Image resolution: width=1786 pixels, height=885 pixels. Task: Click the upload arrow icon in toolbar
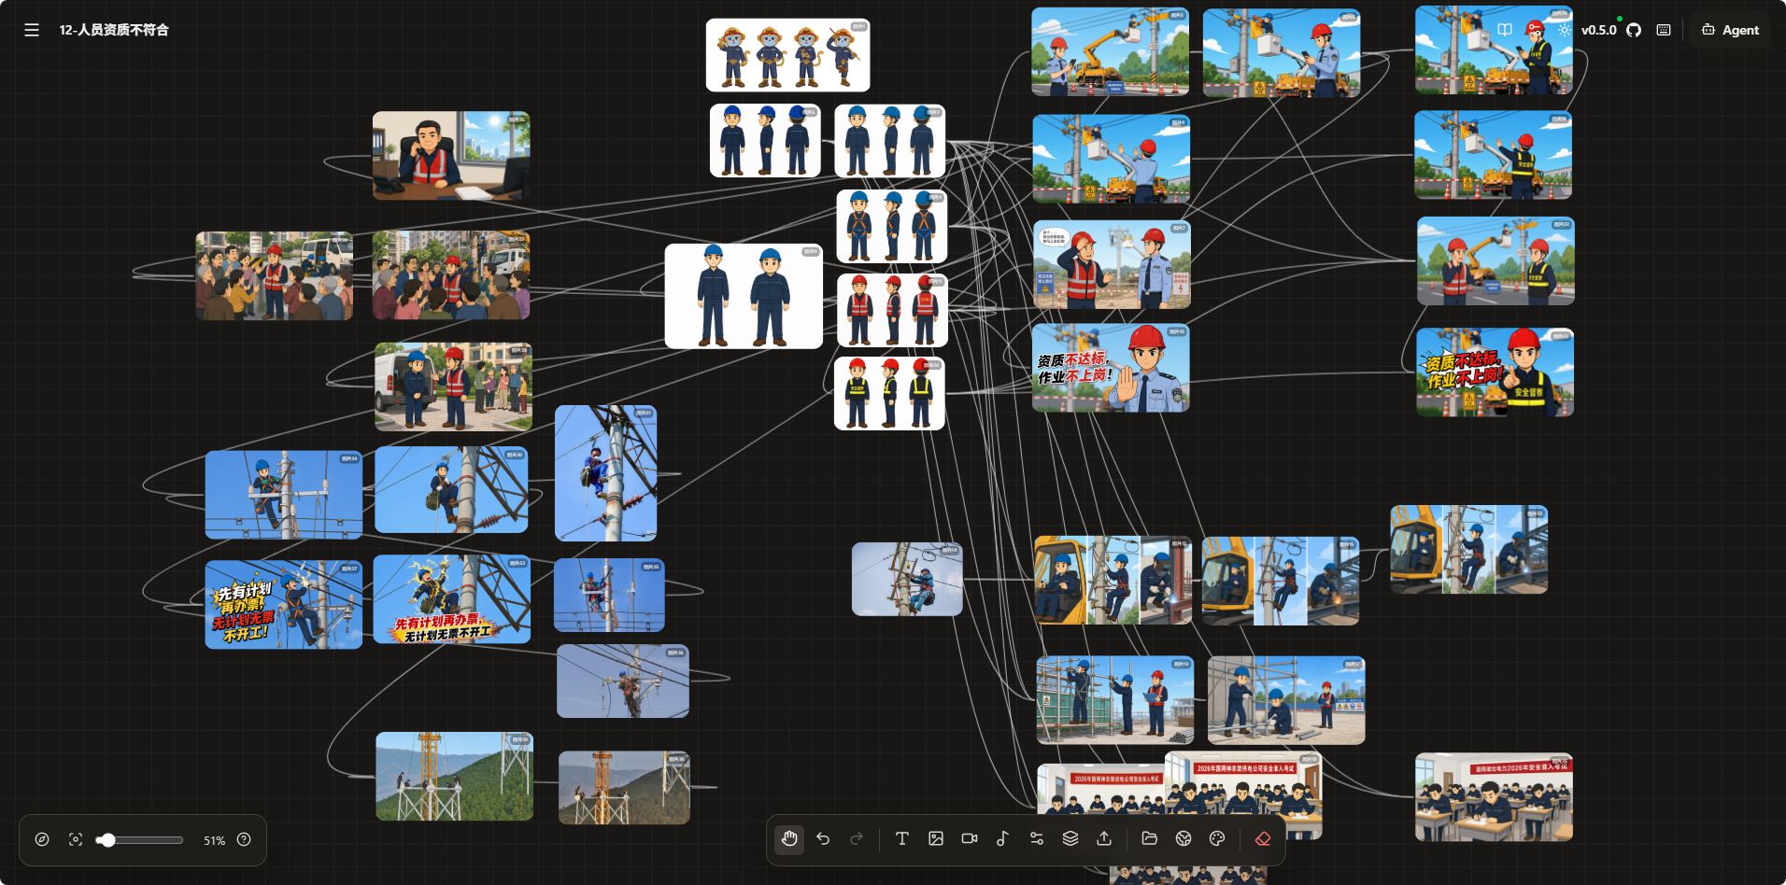pos(1104,838)
